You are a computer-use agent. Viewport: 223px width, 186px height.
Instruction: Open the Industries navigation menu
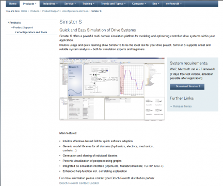click(50, 4)
